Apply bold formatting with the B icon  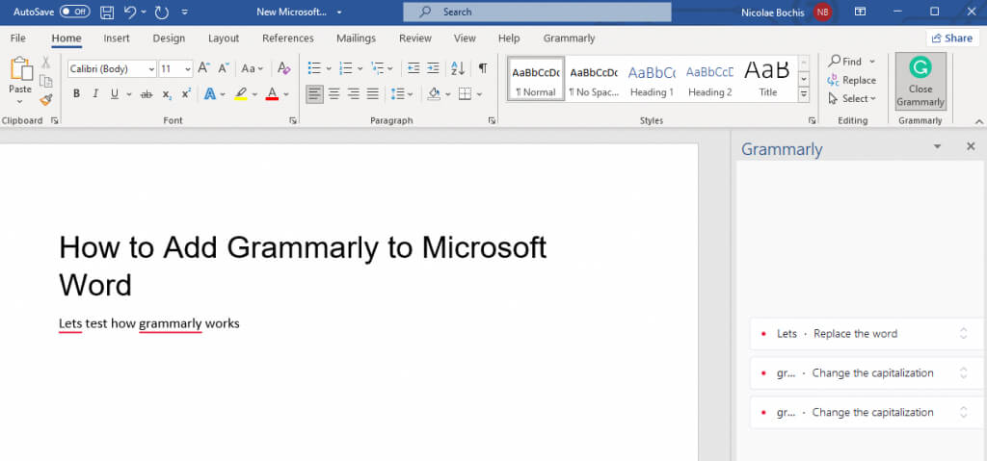(76, 93)
